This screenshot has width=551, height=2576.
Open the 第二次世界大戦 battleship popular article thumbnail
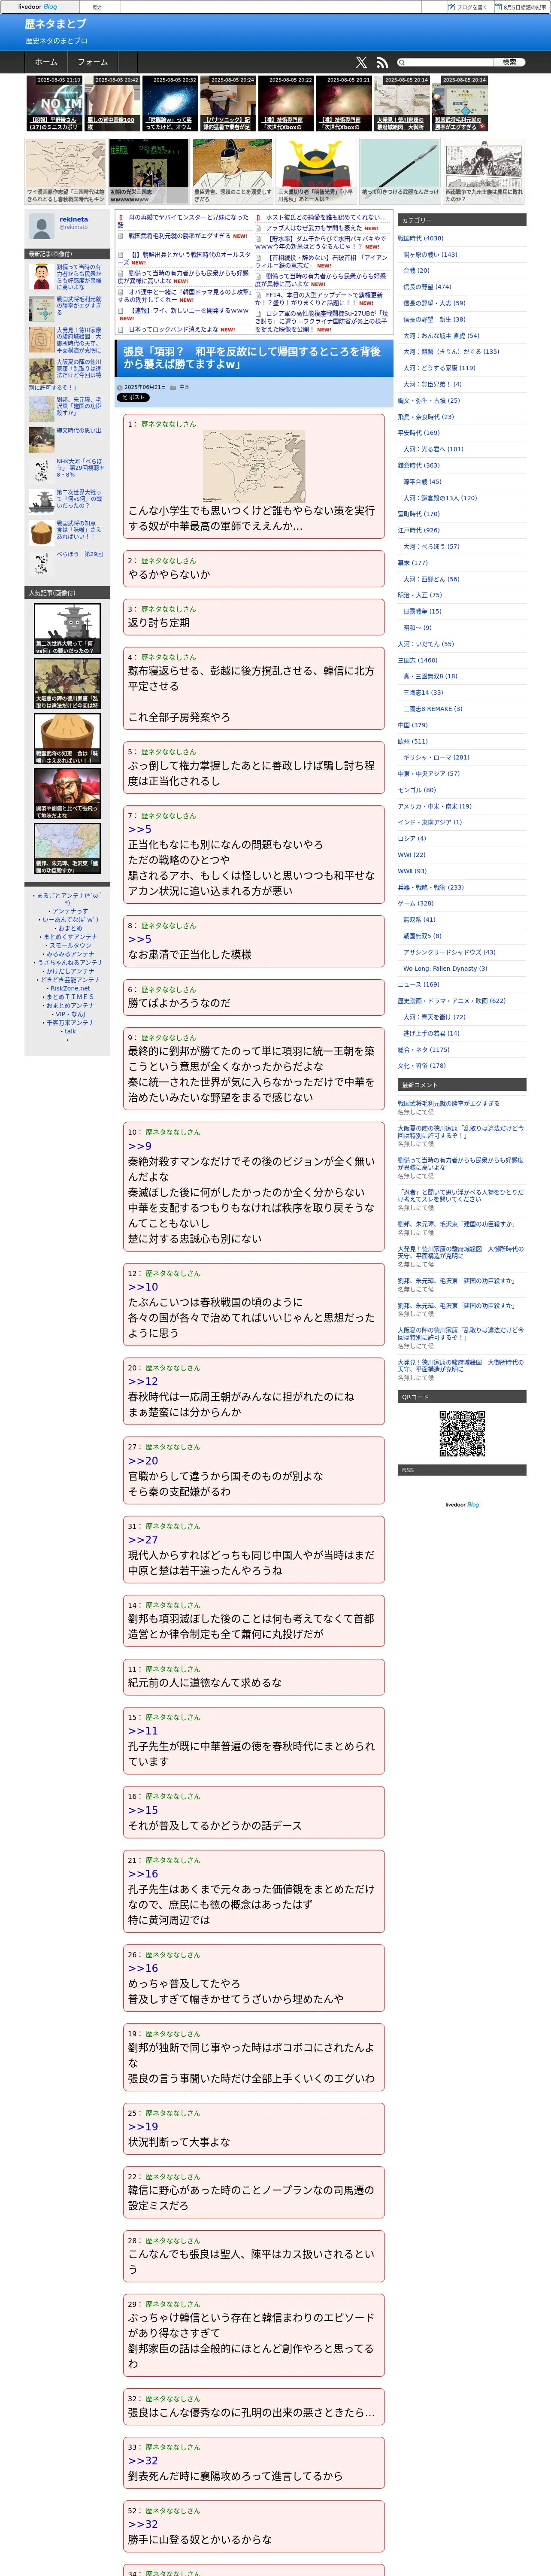tap(67, 629)
